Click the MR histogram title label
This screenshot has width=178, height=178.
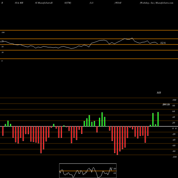tap(159, 93)
